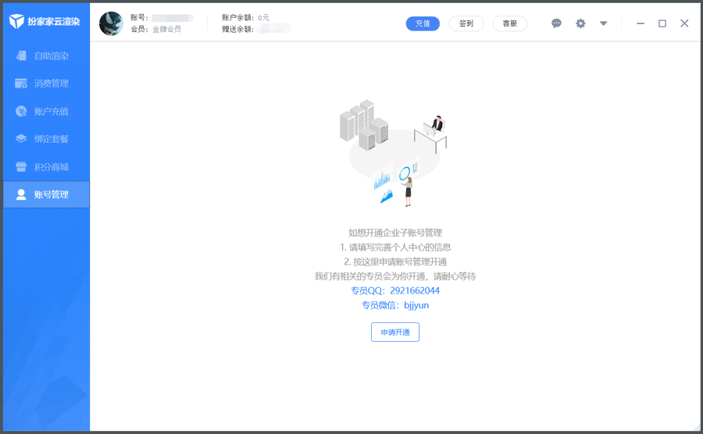703x434 pixels.
Task: Click text 按这里申请账号管理开通
Action: point(400,261)
